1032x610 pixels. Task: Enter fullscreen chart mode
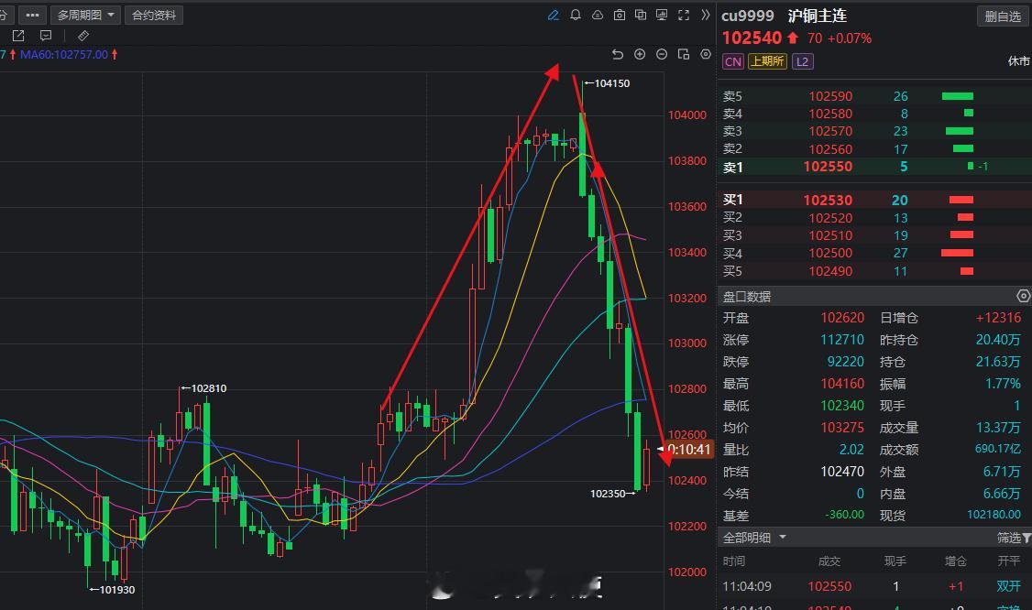(x=684, y=16)
